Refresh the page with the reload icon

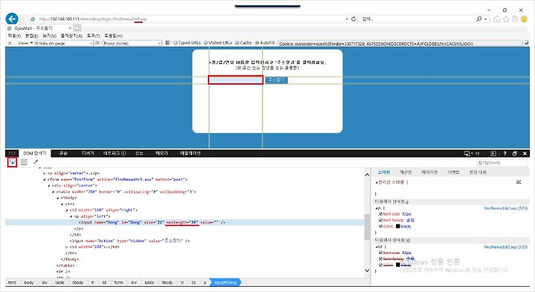354,19
